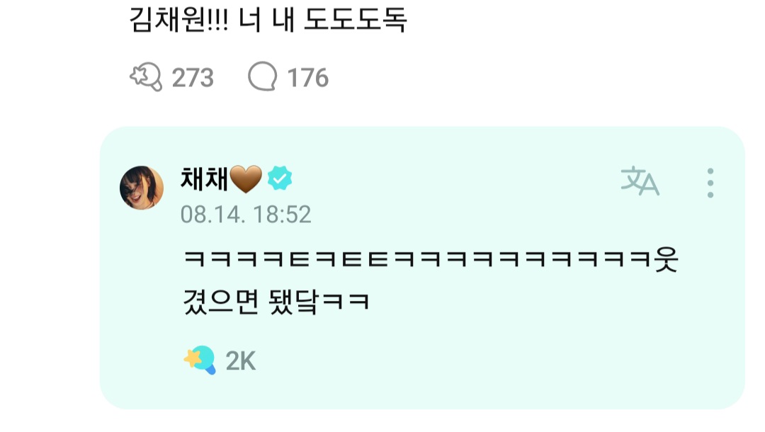Select the username 채채
This screenshot has width=765, height=432.
click(x=205, y=178)
